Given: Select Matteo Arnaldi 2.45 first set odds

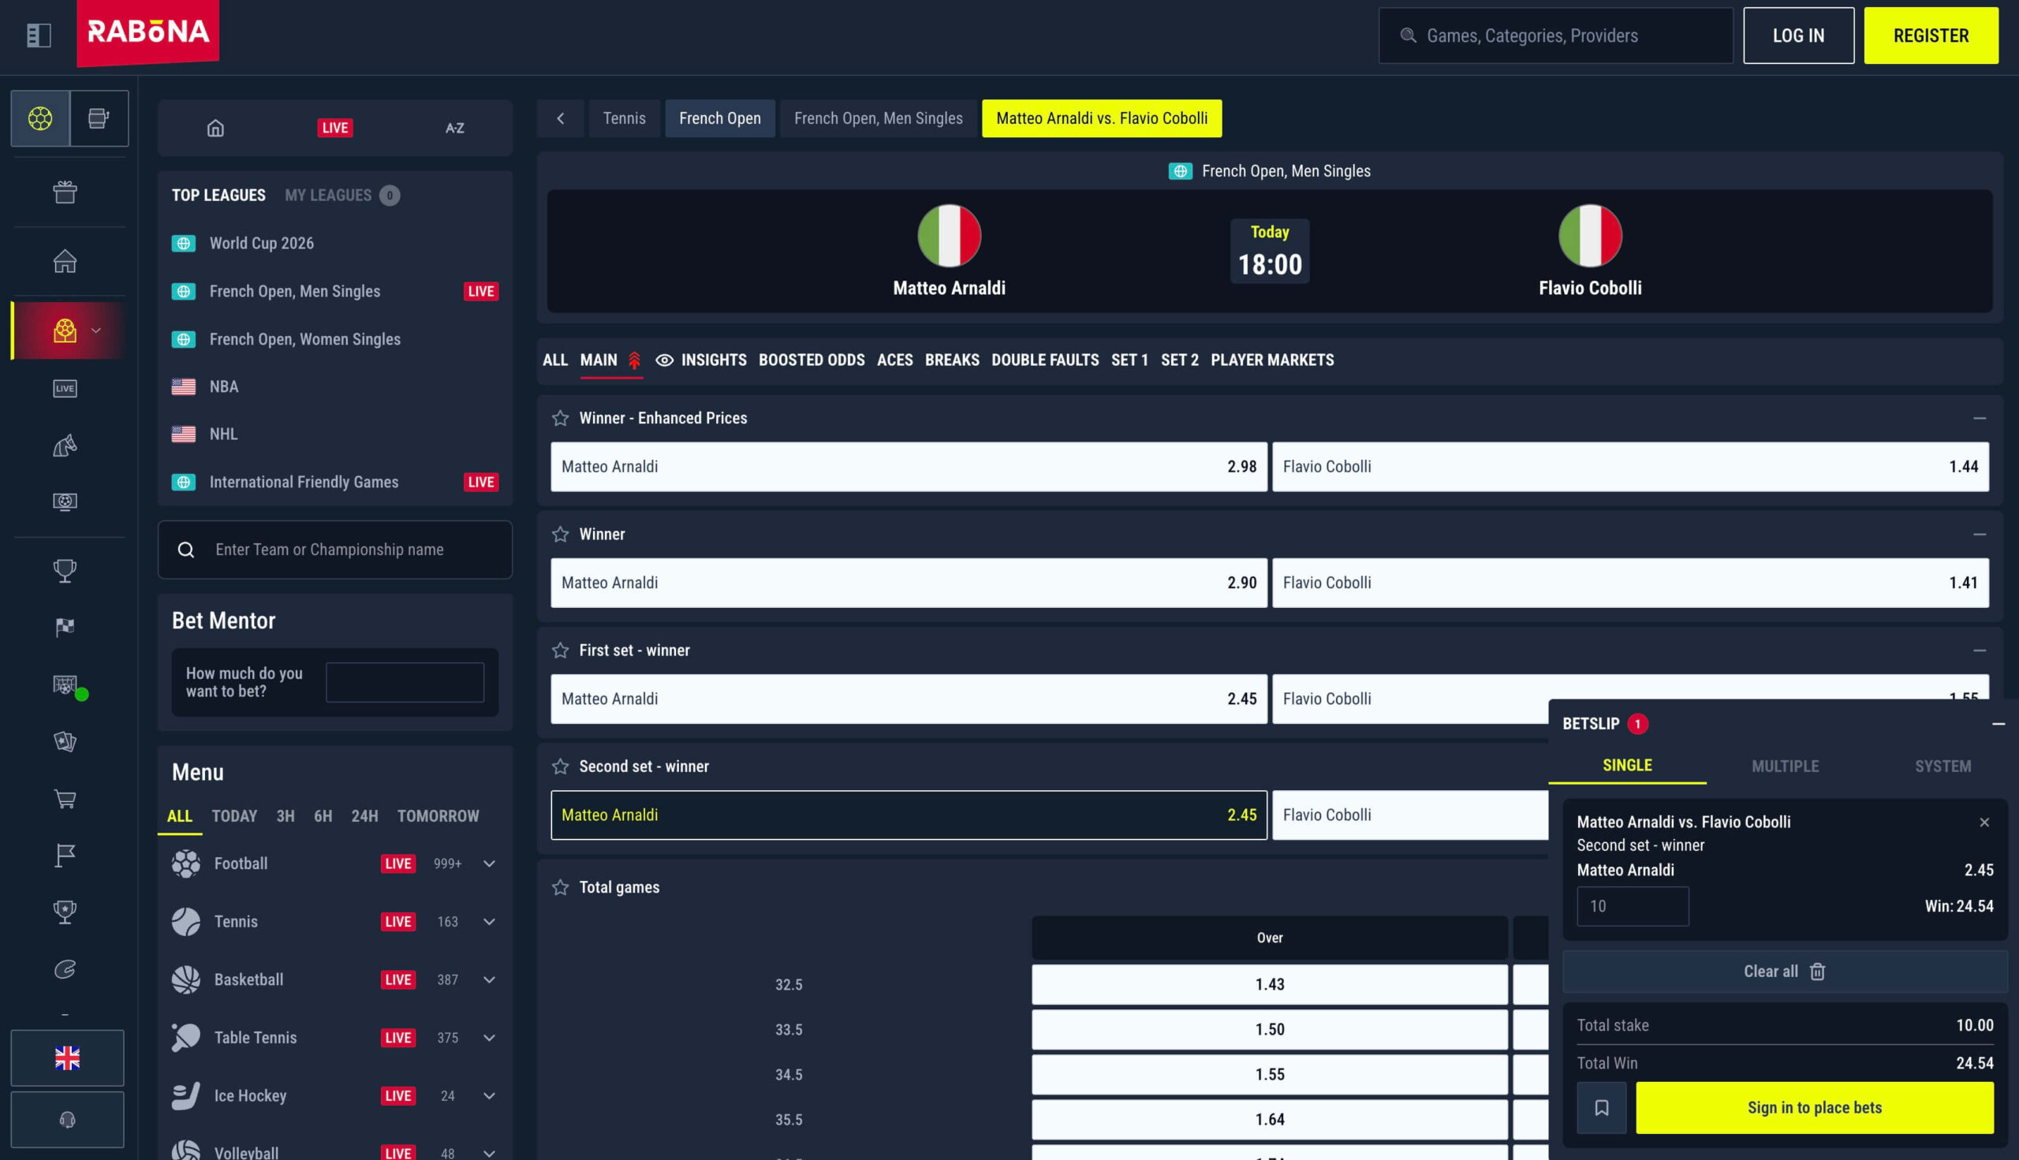Looking at the screenshot, I should click(x=909, y=699).
